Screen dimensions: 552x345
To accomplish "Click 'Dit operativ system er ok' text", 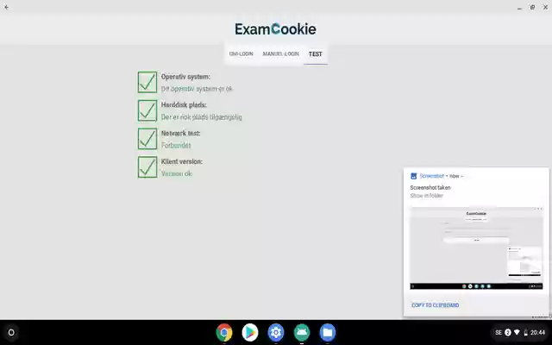I will 197,89.
